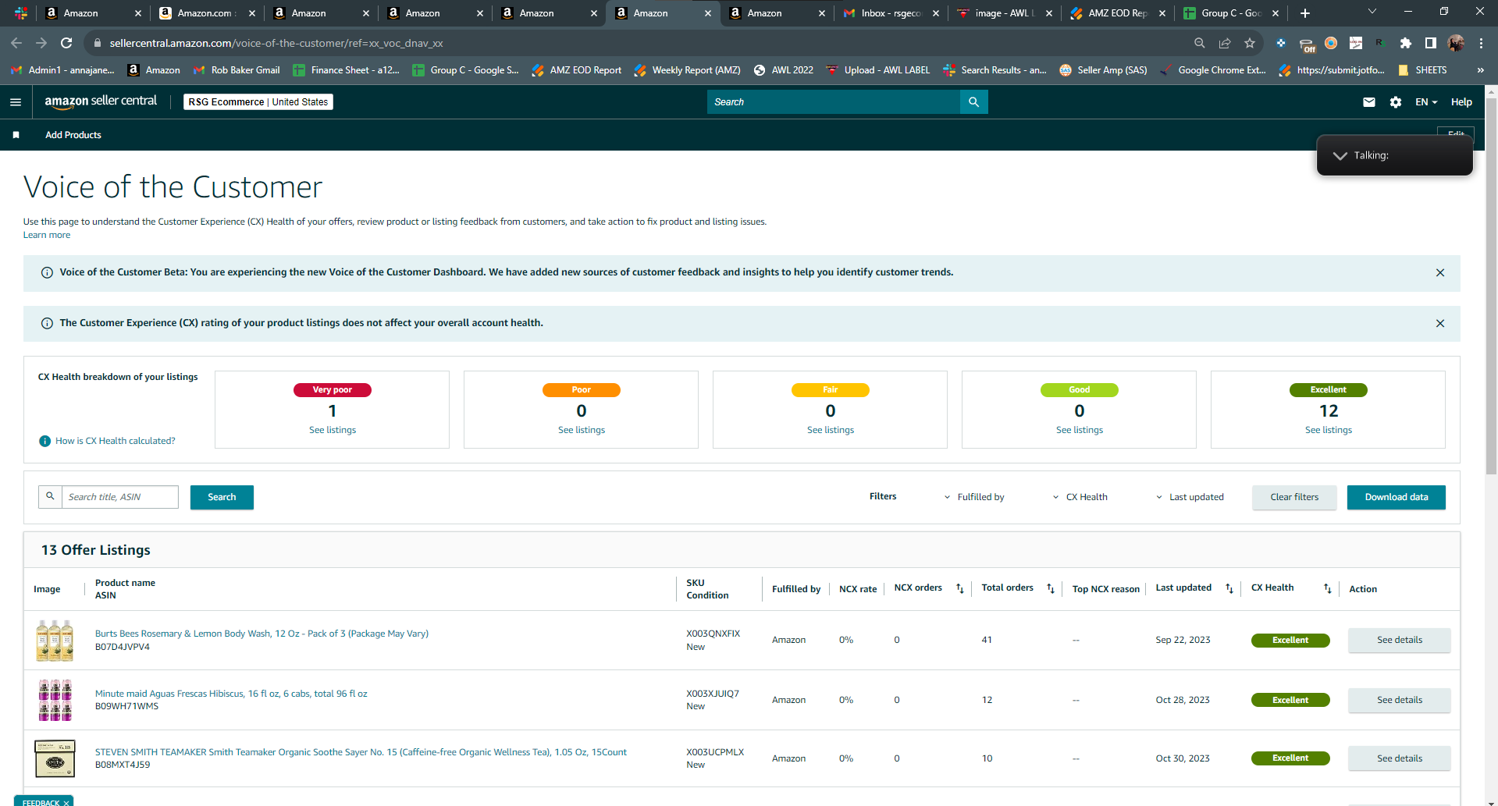Dismiss the Voice of the Customer Beta banner

[1440, 272]
